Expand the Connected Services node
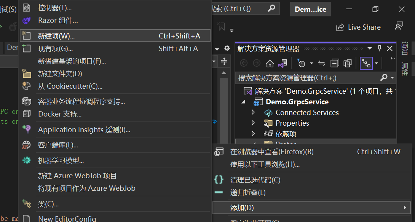This screenshot has width=415, height=222. [253, 112]
